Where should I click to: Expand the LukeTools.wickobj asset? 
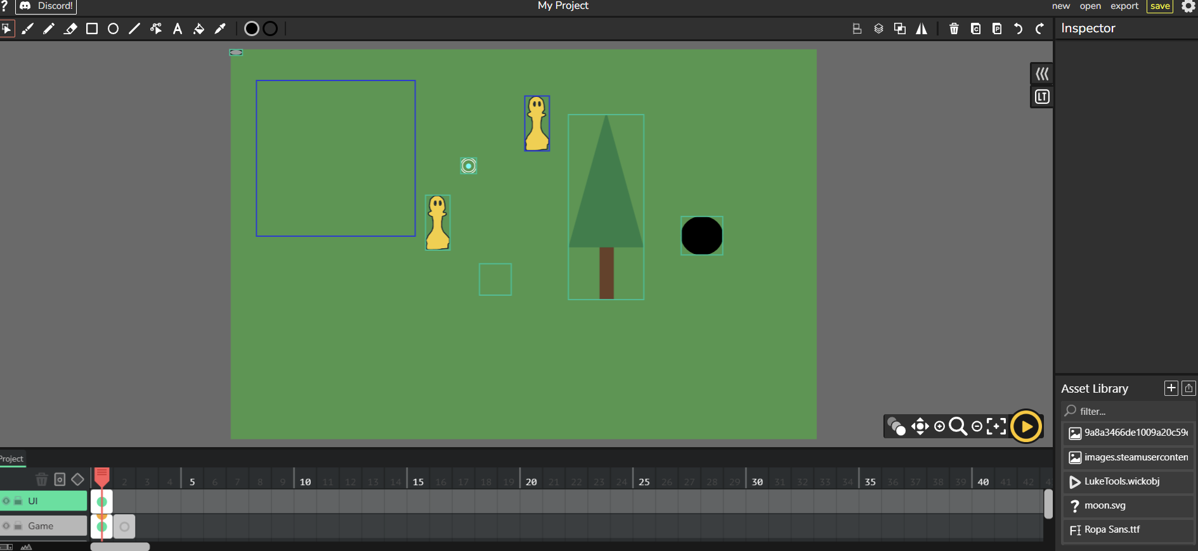click(x=1122, y=481)
